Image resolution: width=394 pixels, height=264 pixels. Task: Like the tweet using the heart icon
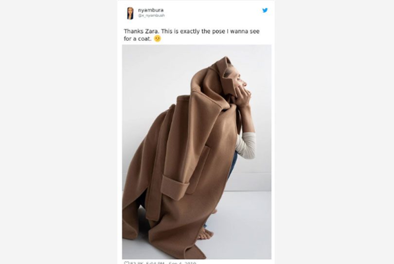126,263
